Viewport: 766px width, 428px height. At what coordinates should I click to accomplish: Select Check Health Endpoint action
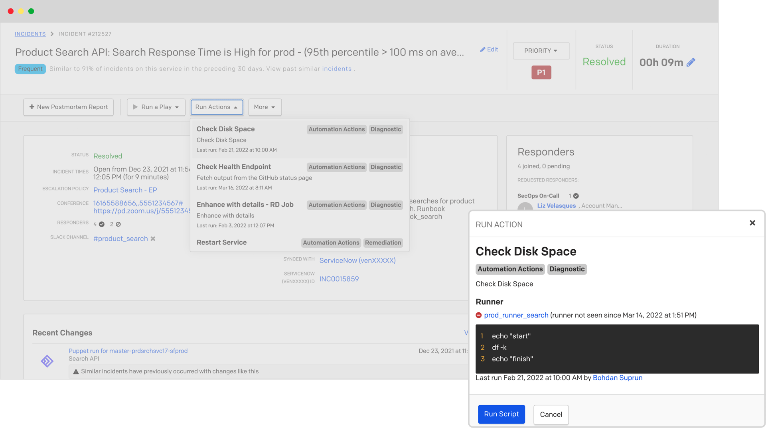tap(234, 167)
